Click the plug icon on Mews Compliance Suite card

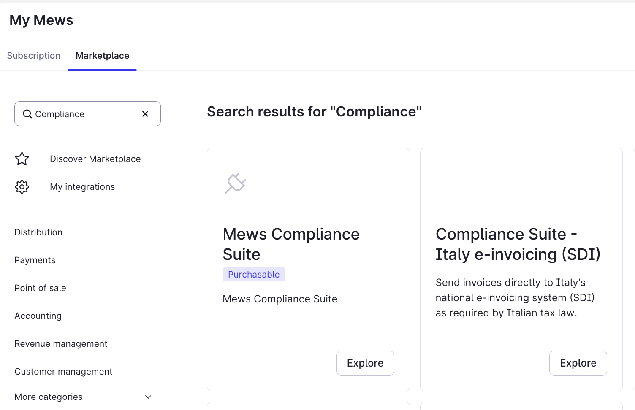coord(235,183)
